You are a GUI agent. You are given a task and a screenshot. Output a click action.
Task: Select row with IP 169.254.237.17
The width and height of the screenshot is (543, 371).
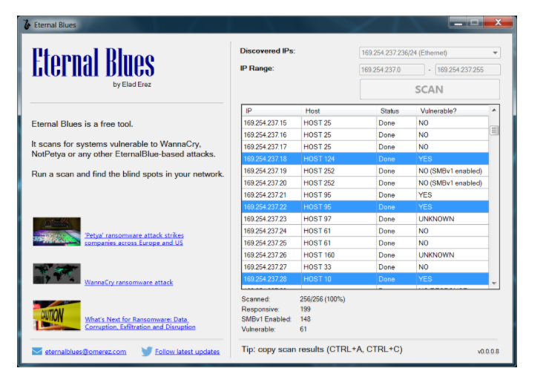pos(366,147)
